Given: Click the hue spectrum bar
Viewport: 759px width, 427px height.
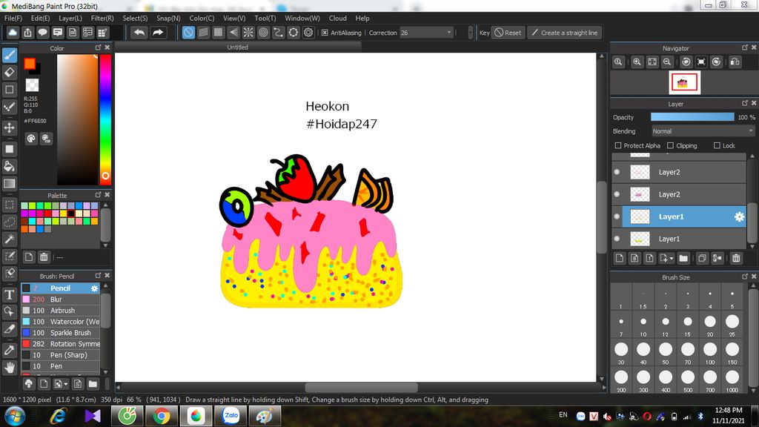Looking at the screenshot, I should (105, 119).
